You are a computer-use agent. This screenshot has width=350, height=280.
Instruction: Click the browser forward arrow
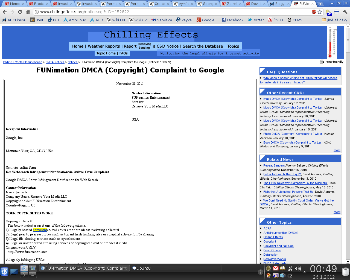[12, 12]
